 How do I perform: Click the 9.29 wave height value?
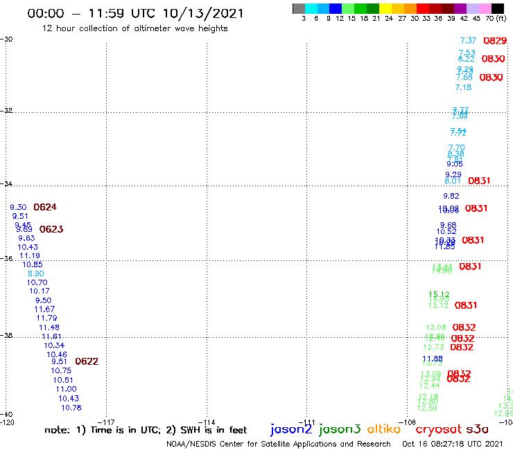tap(453, 175)
